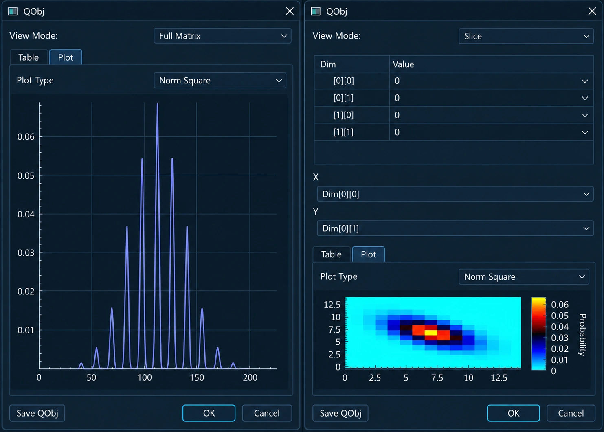Viewport: 604px width, 432px height.
Task: Click OK in the left window
Action: 209,413
